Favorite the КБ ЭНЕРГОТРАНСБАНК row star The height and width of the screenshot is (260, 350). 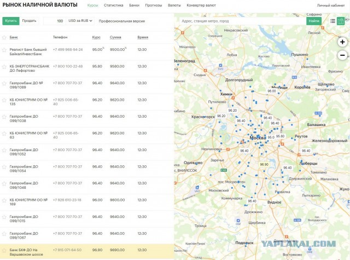click(x=4, y=67)
